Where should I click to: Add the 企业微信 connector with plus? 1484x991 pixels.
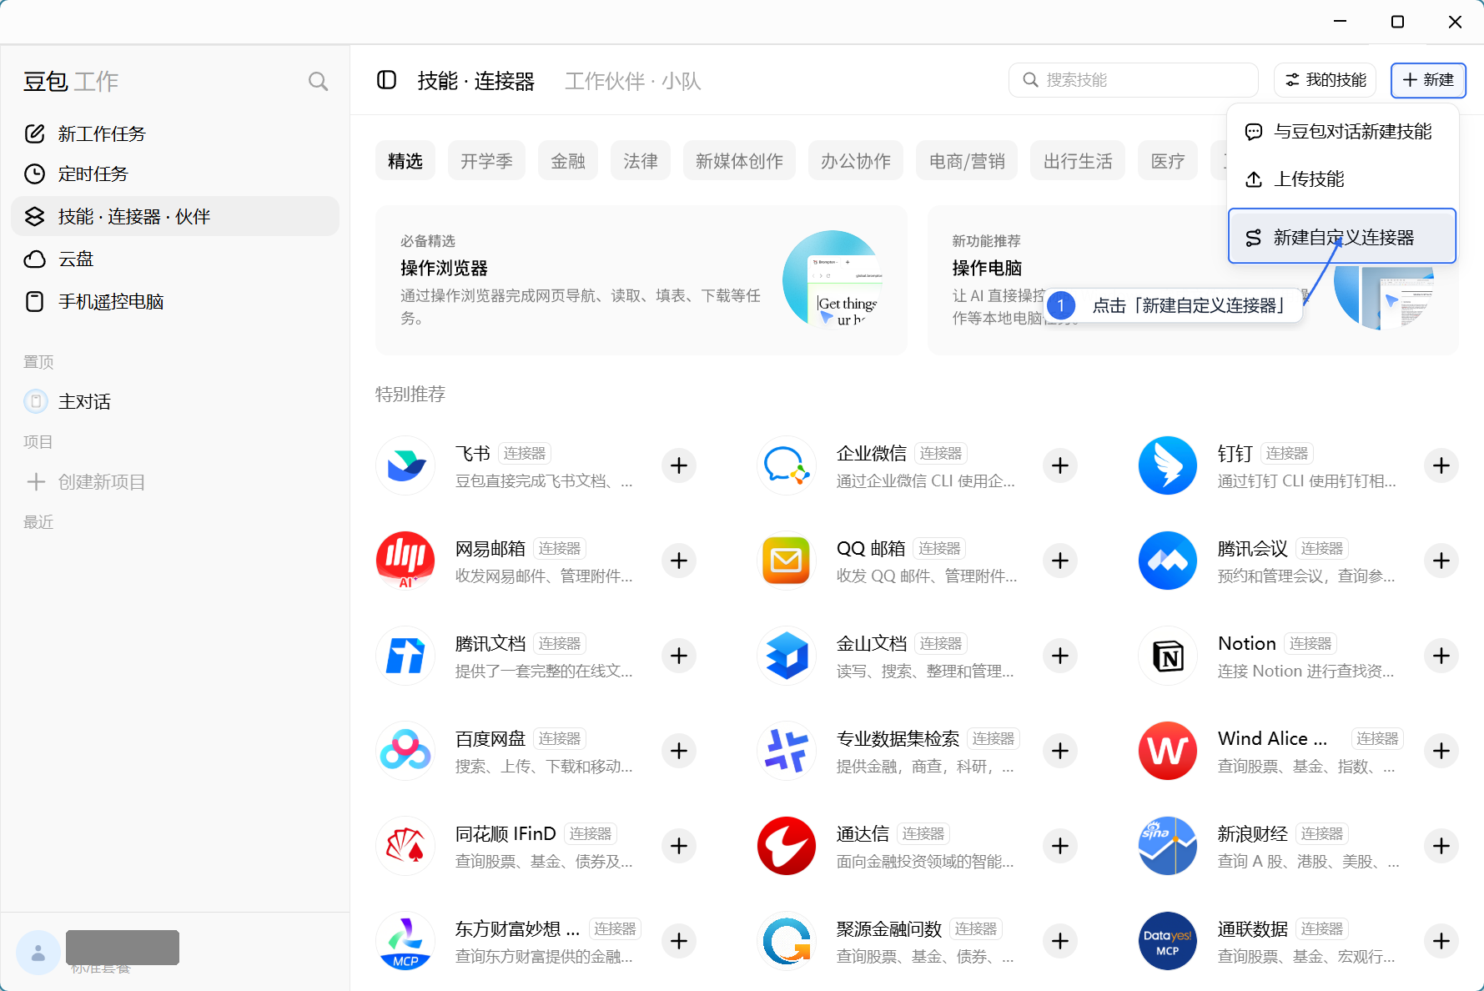click(1060, 465)
